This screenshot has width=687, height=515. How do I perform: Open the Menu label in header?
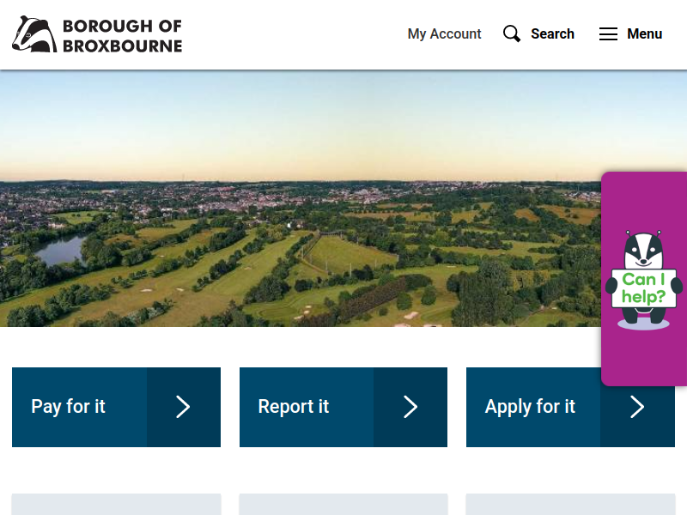644,33
